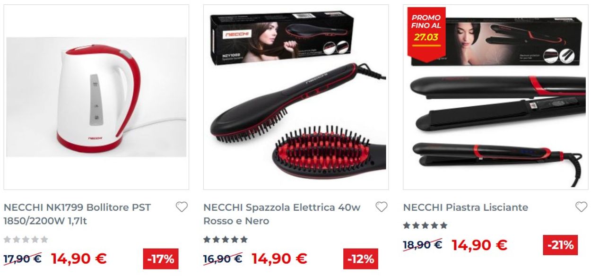Image resolution: width=591 pixels, height=276 pixels.
Task: Click the star rating under the Bollitore
Action: pos(26,240)
